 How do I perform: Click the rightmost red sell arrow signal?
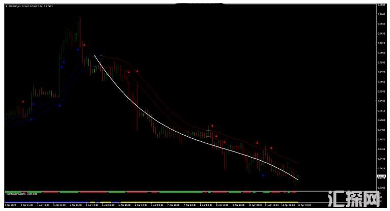[x=271, y=148]
